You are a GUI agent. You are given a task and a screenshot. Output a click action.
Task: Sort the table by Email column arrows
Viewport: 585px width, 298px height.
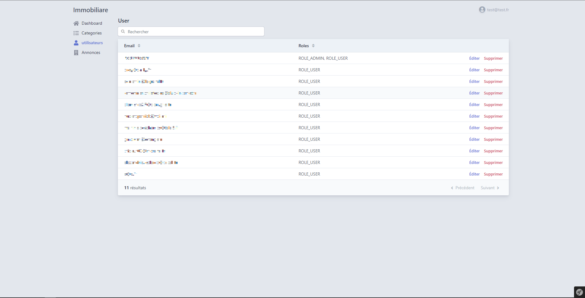[x=139, y=46]
